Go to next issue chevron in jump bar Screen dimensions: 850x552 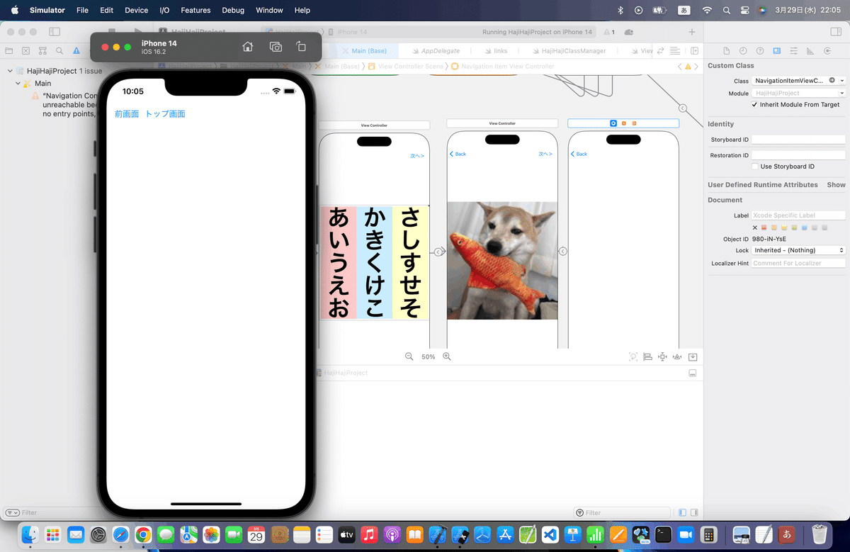click(696, 66)
